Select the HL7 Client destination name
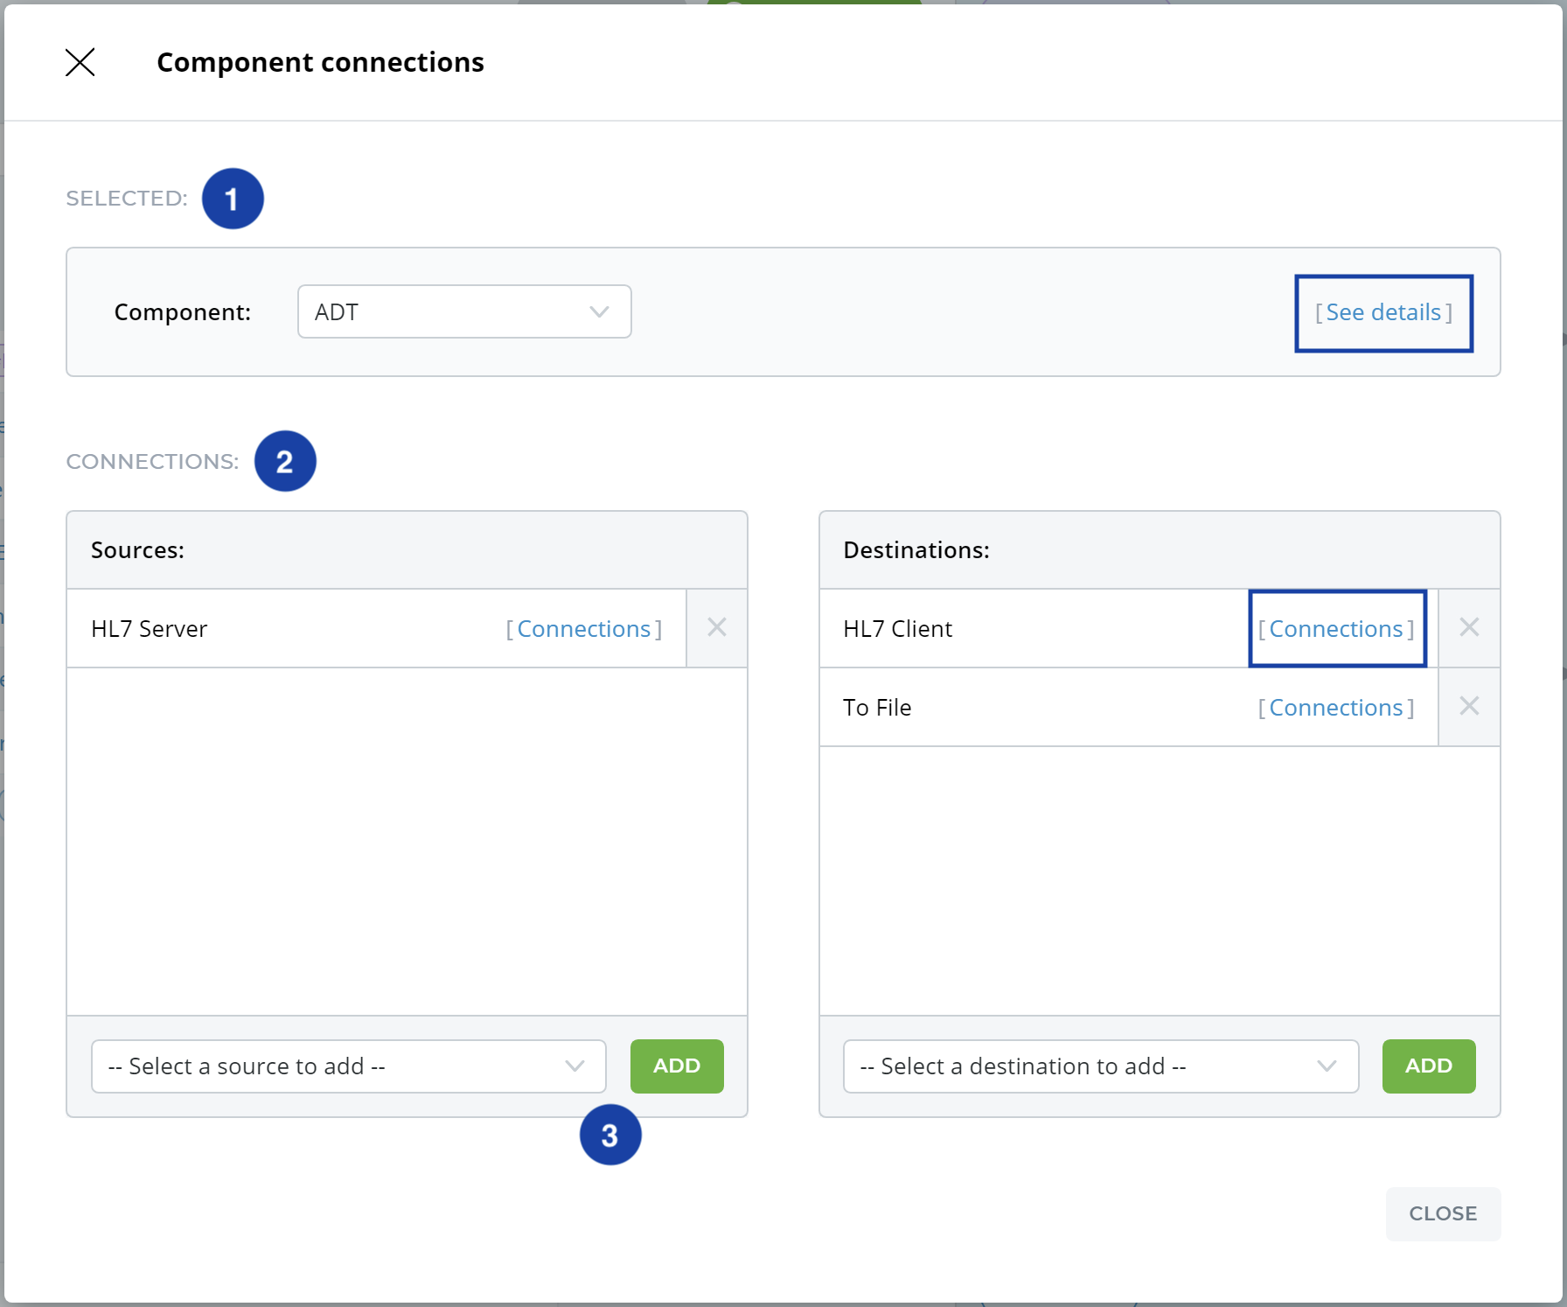The height and width of the screenshot is (1307, 1567). coord(898,629)
